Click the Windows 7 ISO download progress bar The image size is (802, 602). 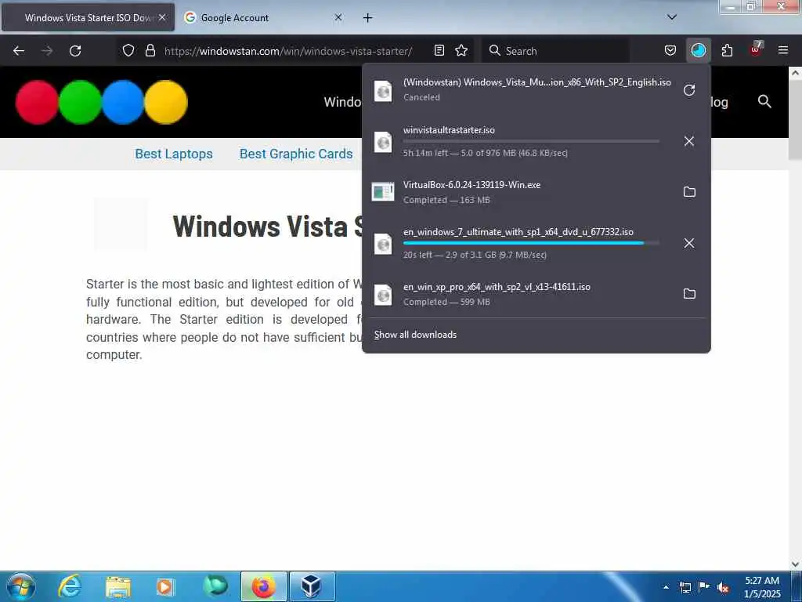click(531, 243)
